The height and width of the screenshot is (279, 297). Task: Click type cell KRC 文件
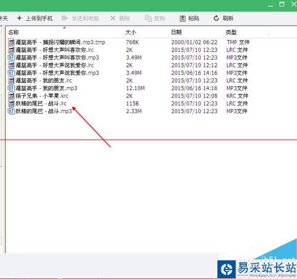tap(237, 96)
